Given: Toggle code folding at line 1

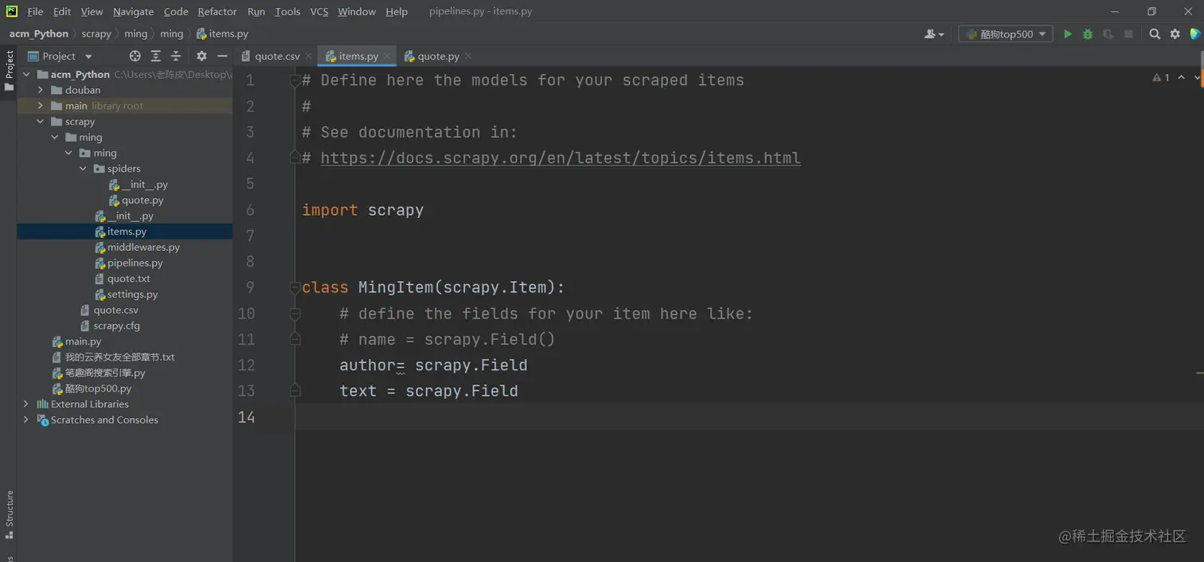Looking at the screenshot, I should (x=295, y=80).
